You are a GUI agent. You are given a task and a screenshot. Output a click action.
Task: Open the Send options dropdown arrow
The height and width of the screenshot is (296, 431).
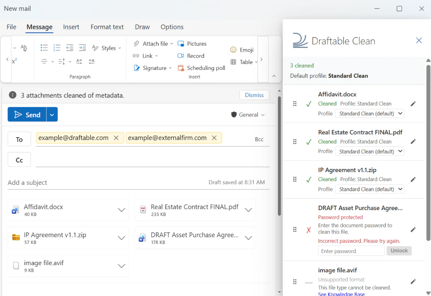click(52, 115)
